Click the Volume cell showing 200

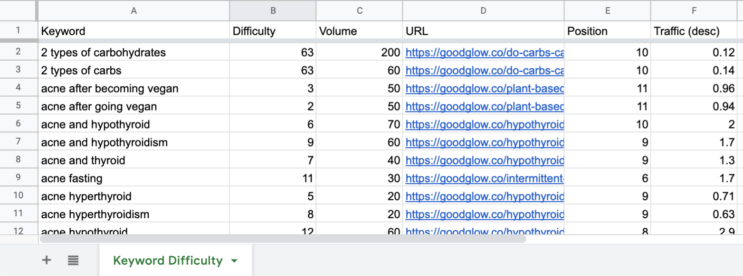[359, 53]
